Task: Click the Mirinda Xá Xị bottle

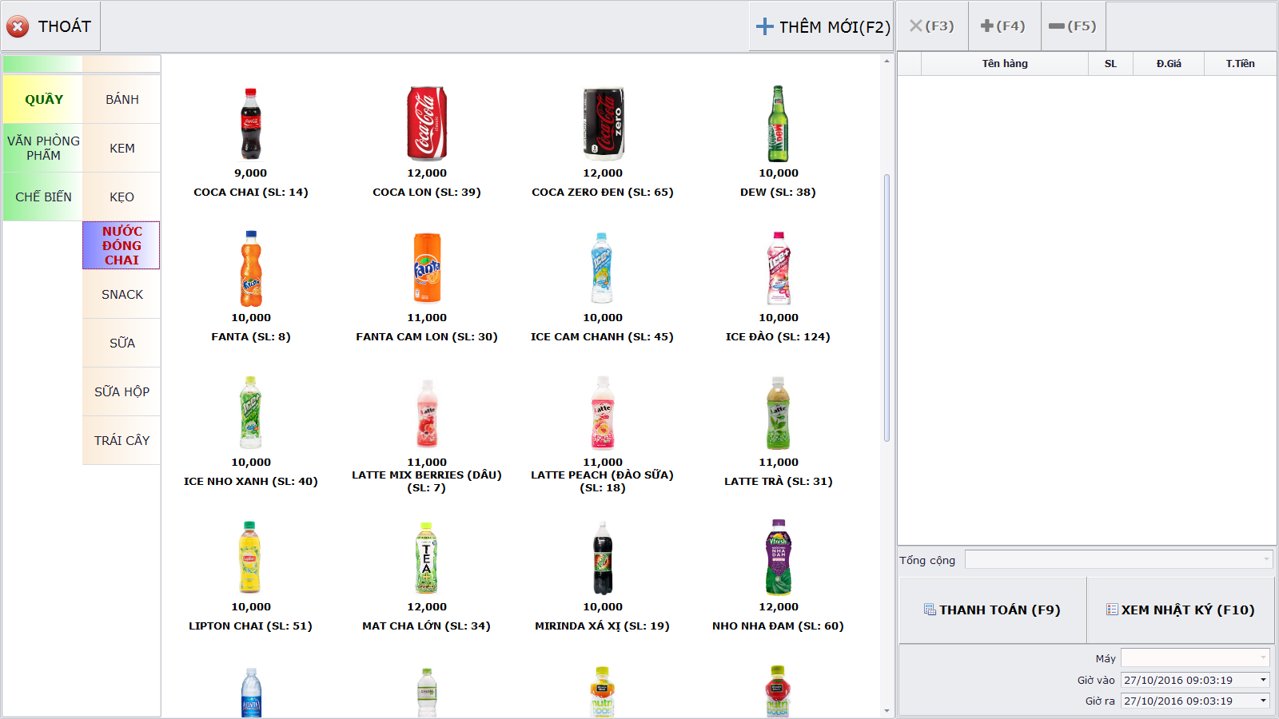Action: 603,558
